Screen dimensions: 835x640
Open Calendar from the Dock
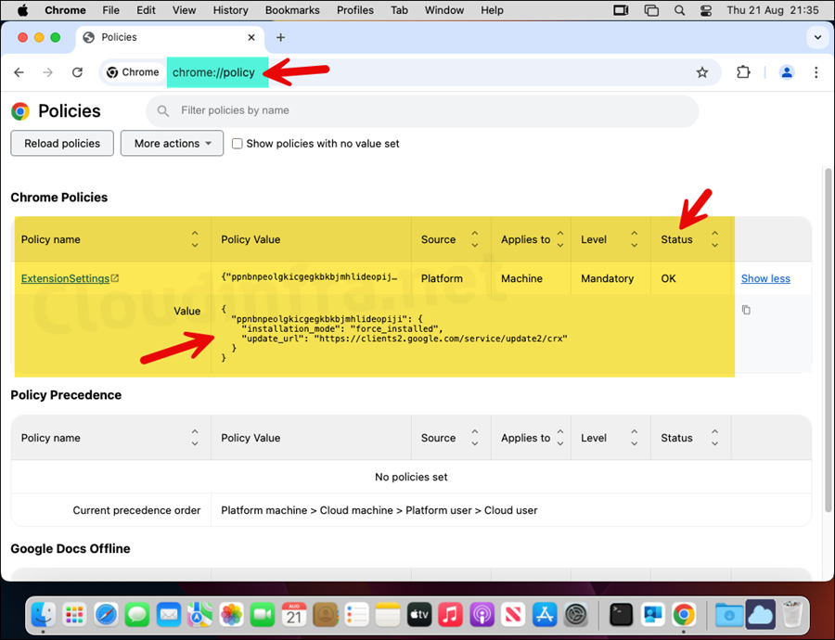coord(294,614)
